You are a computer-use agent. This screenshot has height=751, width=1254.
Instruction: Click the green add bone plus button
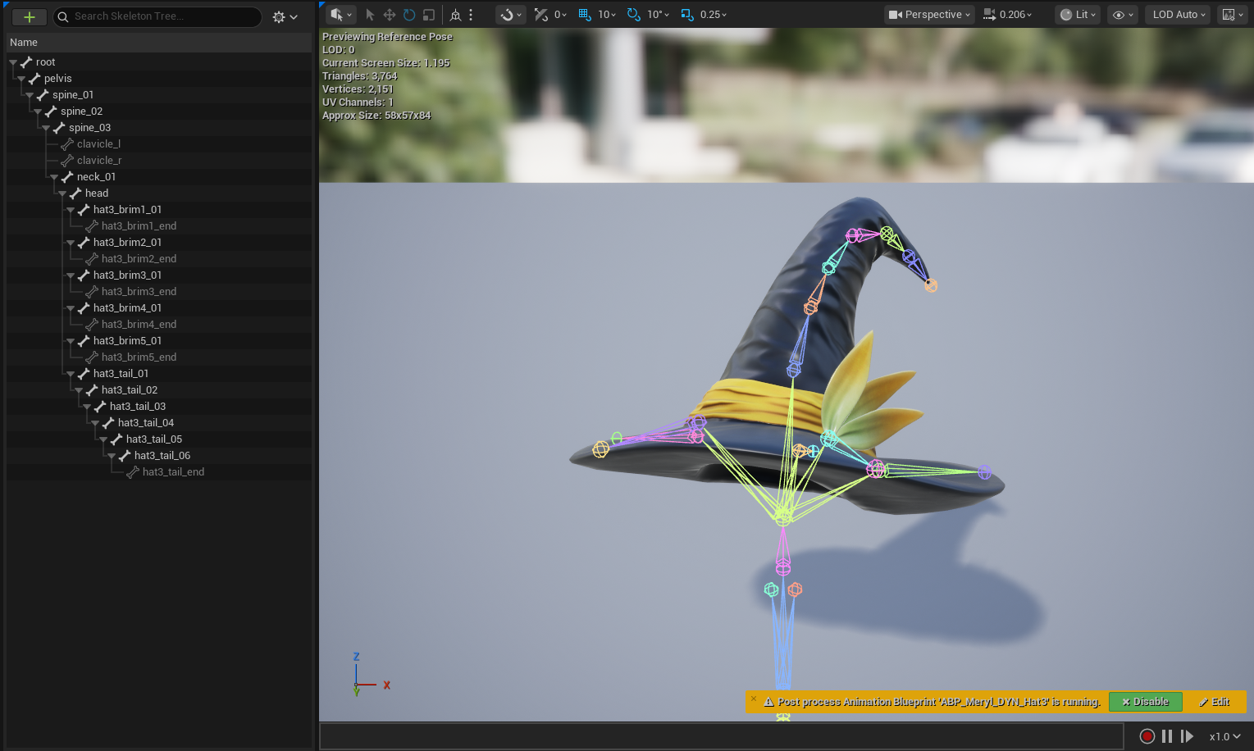30,16
